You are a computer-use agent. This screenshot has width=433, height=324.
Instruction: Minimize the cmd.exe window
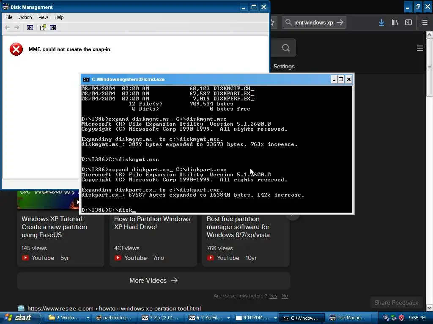pyautogui.click(x=334, y=79)
